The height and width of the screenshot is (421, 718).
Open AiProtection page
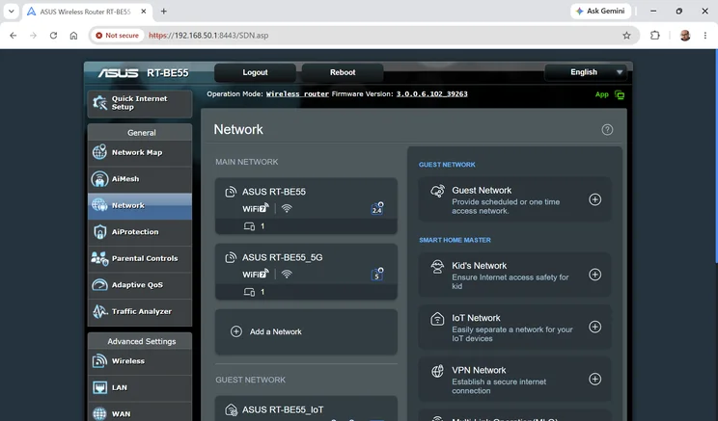pyautogui.click(x=140, y=232)
